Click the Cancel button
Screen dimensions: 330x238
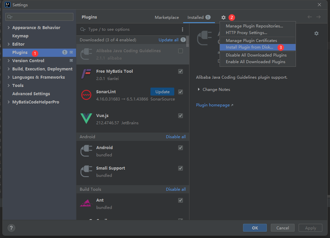point(282,228)
